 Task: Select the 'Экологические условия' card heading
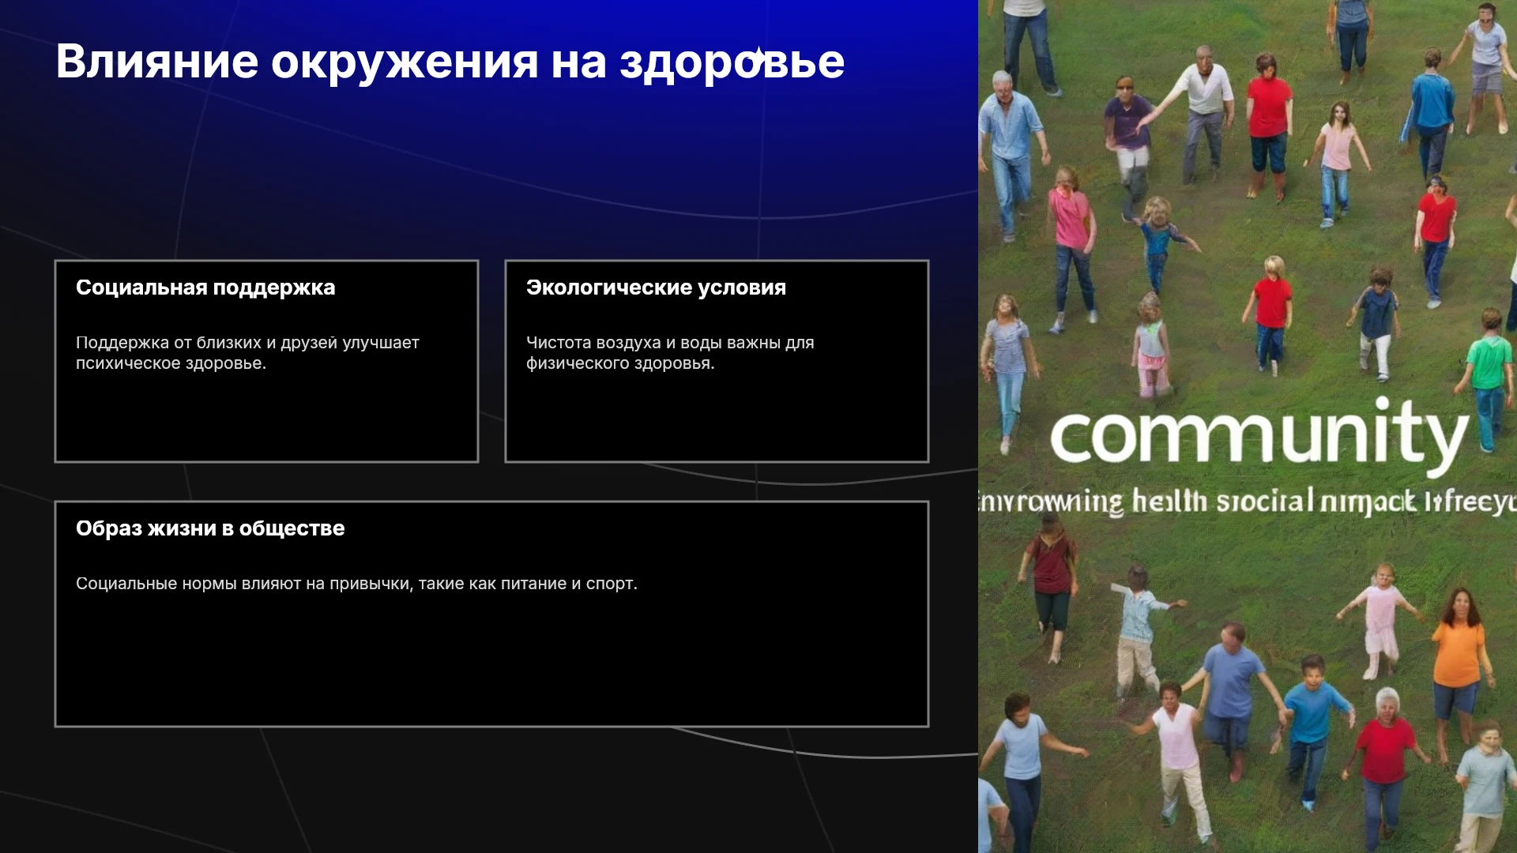(x=656, y=287)
